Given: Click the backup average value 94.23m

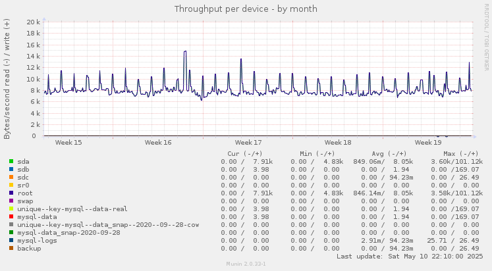Looking at the screenshot, I should pos(401,249).
